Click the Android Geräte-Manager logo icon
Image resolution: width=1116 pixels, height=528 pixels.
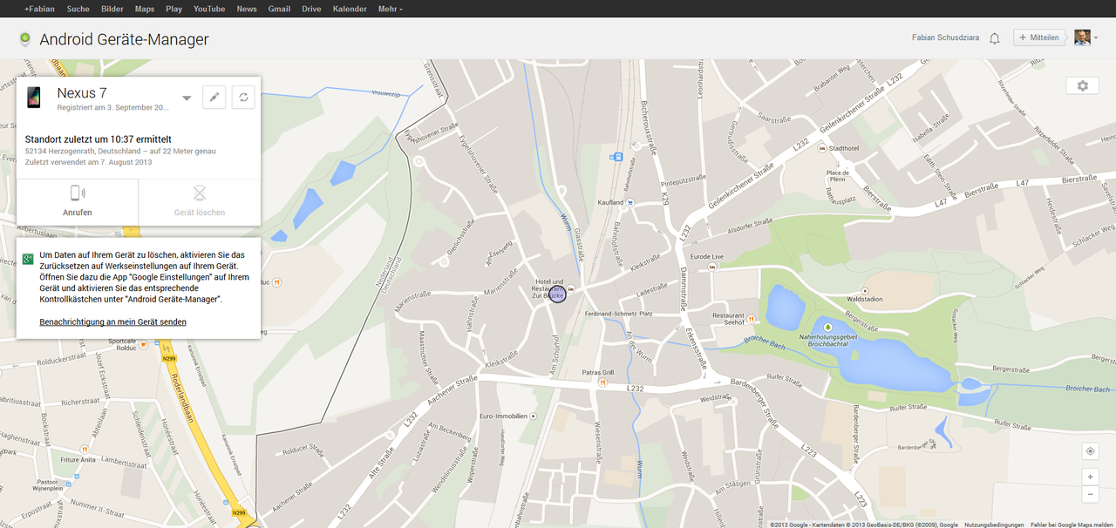[24, 39]
